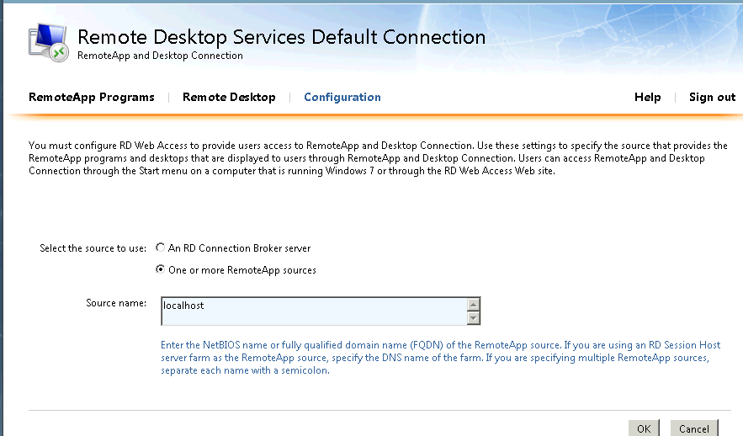Choose the One or more RemoteApp sources radio button
This screenshot has height=436, width=743.
(161, 270)
